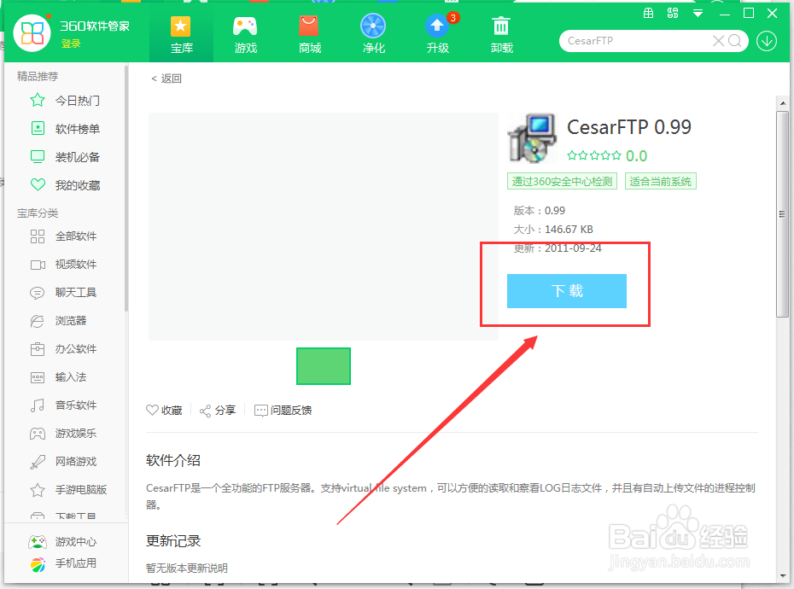The height and width of the screenshot is (589, 794).
Task: Click the main content scrollbar thumb
Action: pos(782,214)
